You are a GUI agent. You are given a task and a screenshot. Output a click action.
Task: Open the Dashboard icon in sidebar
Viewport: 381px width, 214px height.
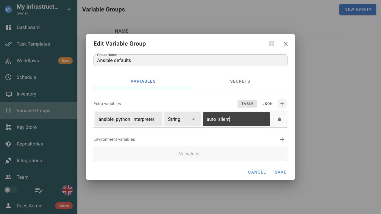tap(8, 27)
